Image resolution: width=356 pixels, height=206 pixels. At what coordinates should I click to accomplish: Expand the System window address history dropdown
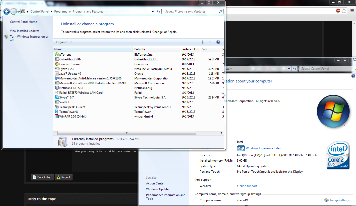click(289, 69)
